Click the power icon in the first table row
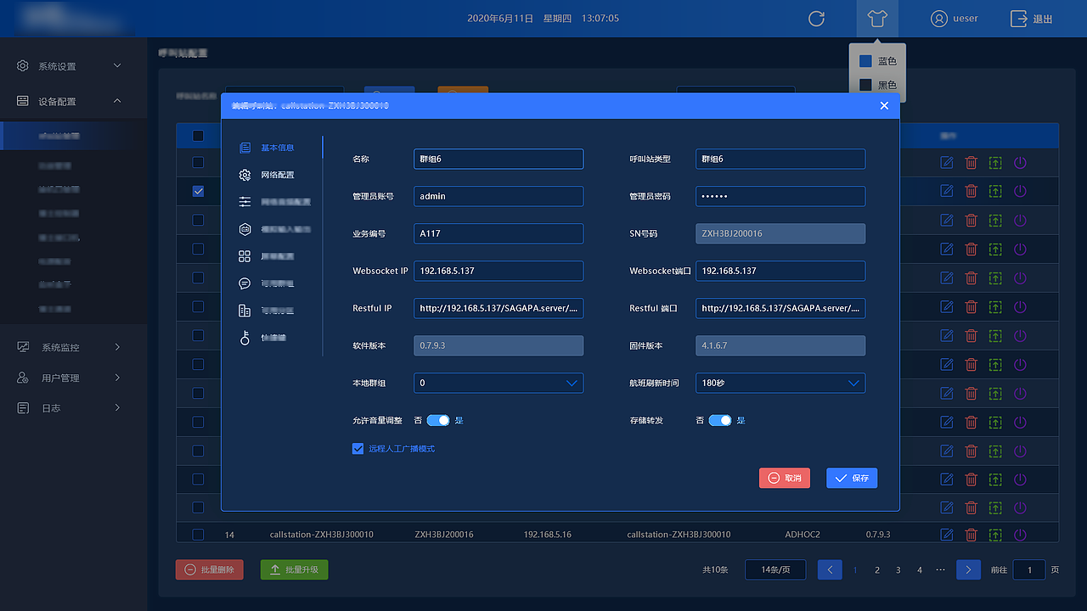 pyautogui.click(x=1021, y=163)
